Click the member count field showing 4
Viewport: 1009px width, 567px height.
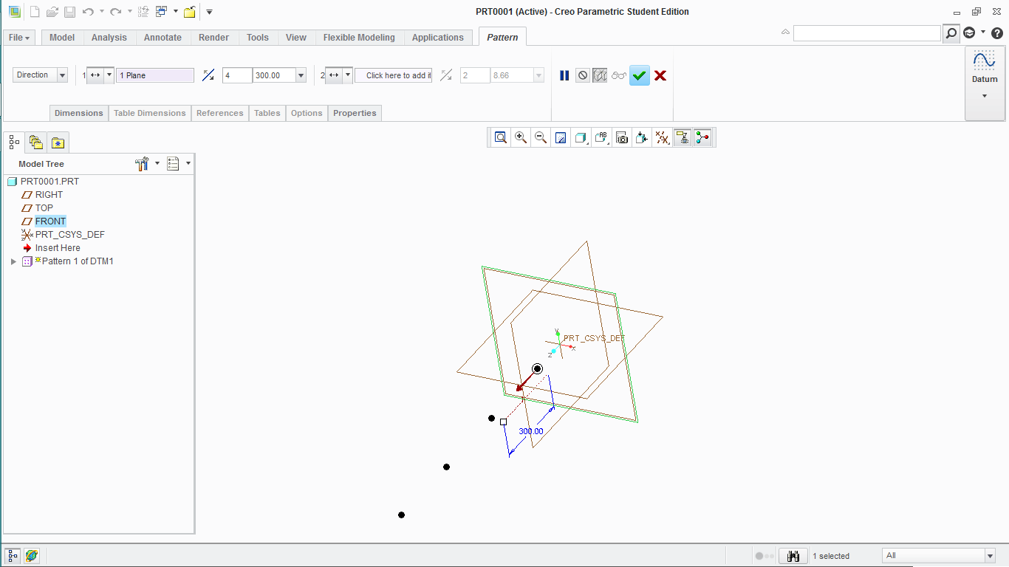tap(237, 75)
